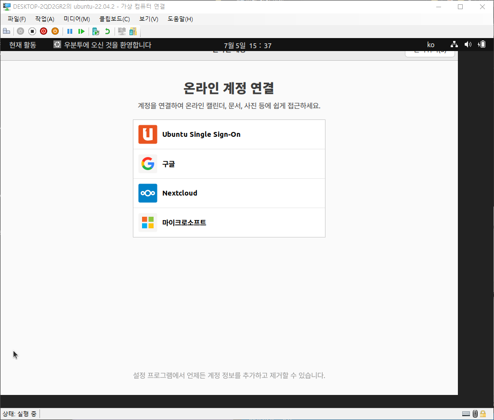This screenshot has width=494, height=420.
Task: Open the clock showing 7월 5일 15:37
Action: click(247, 46)
